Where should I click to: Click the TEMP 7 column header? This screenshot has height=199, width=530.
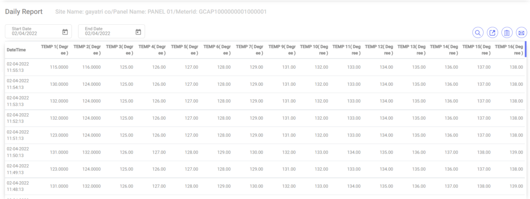click(250, 50)
